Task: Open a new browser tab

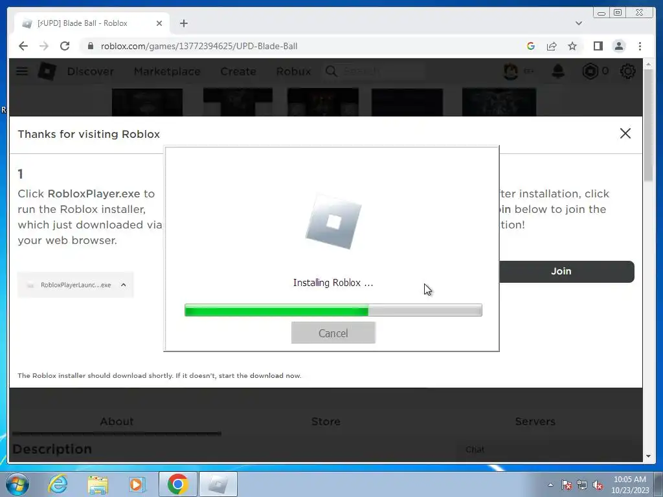Action: [183, 23]
